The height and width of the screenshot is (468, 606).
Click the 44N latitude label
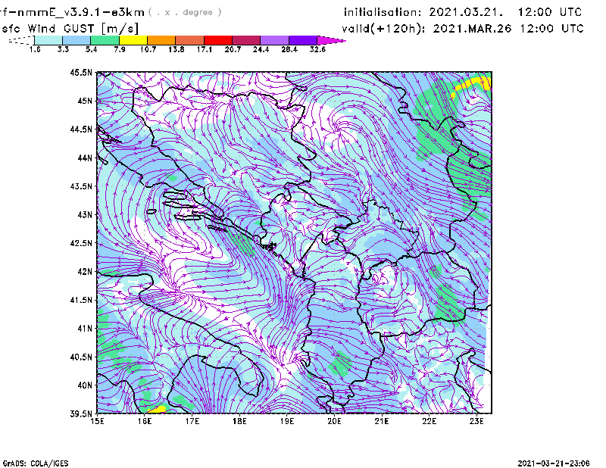pos(85,158)
